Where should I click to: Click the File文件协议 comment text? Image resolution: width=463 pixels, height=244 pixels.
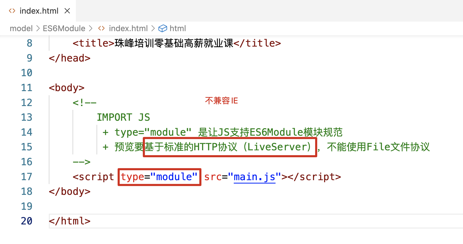coord(398,147)
